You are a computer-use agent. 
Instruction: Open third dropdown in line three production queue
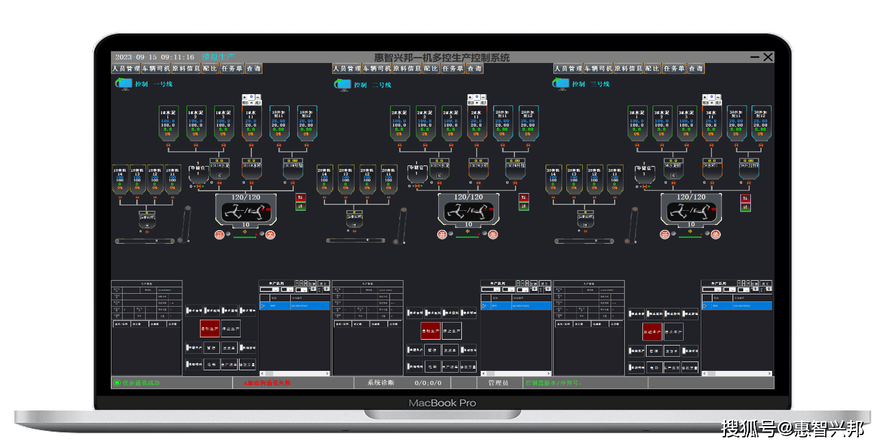coord(744,290)
